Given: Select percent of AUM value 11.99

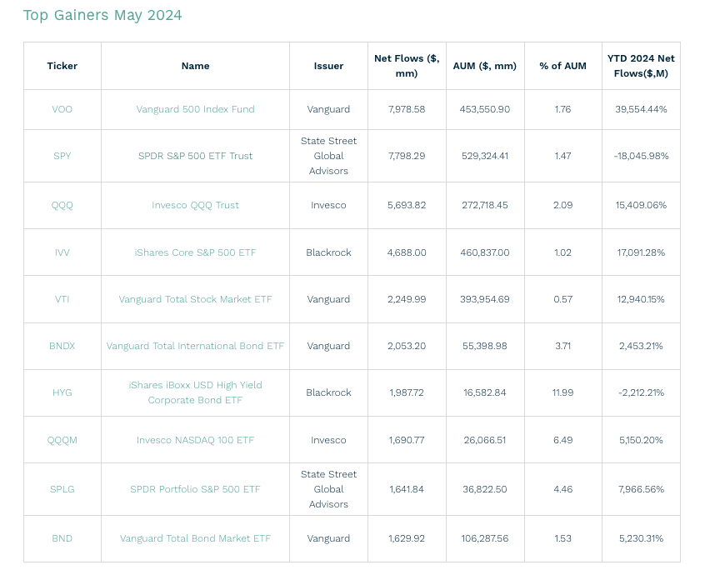Looking at the screenshot, I should click(x=563, y=393).
